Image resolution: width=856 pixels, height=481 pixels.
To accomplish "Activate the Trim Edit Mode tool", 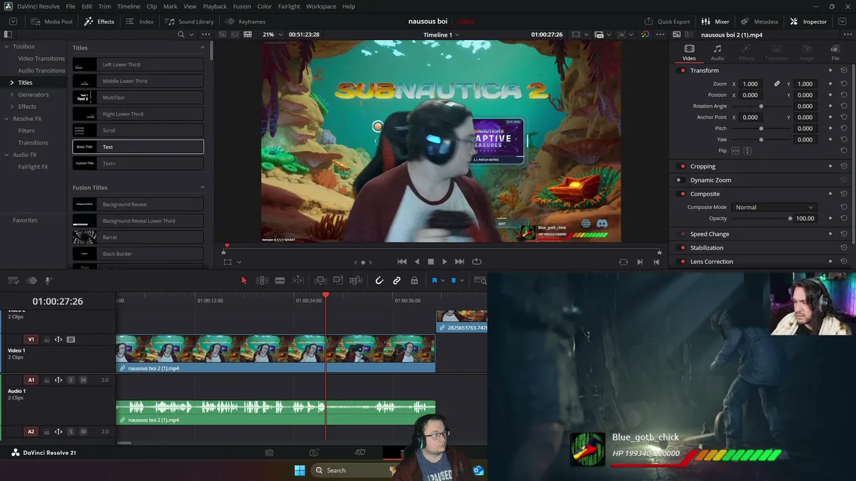I will coord(262,281).
